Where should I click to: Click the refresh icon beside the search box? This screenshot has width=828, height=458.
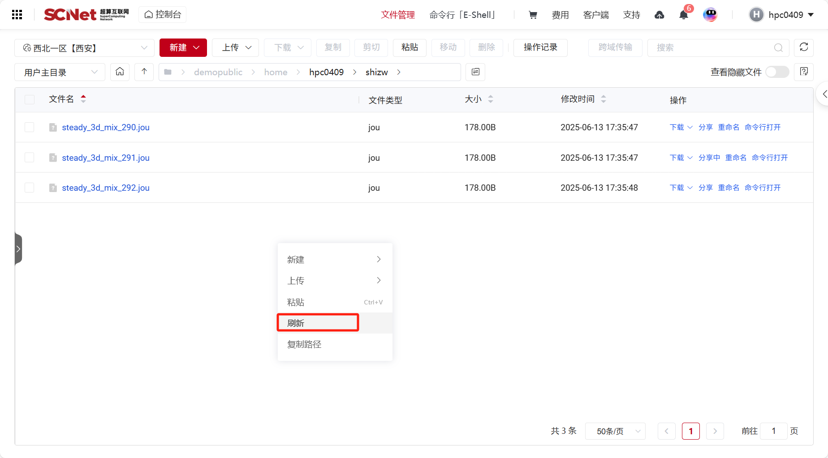tap(803, 47)
